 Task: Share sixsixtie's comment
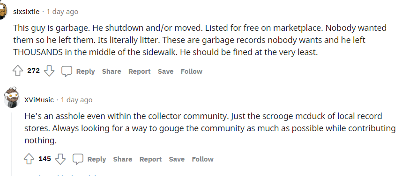(112, 71)
